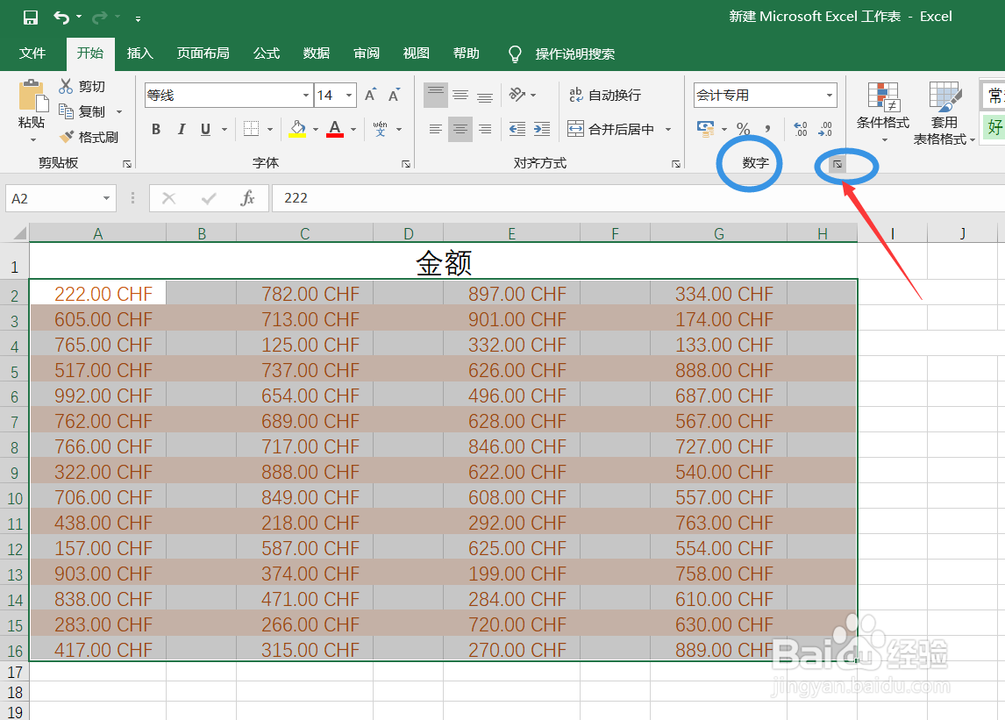Click the fx insert function icon
Image resolution: width=1005 pixels, height=720 pixels.
pos(247,198)
